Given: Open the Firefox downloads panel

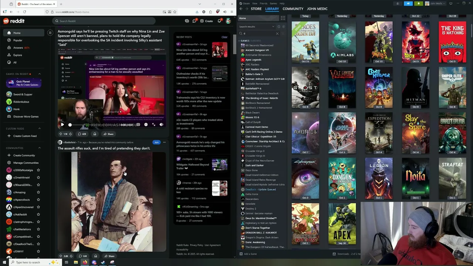Looking at the screenshot, I should 197,12.
